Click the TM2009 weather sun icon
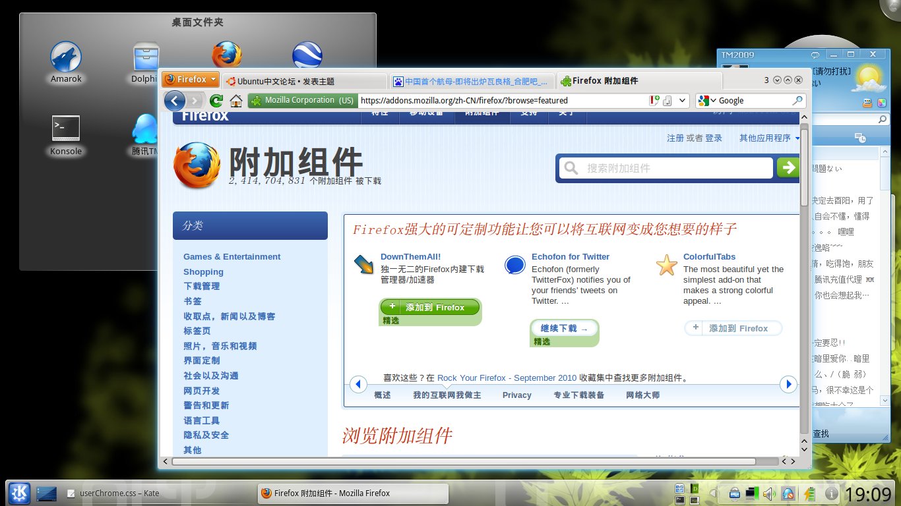 [869, 78]
